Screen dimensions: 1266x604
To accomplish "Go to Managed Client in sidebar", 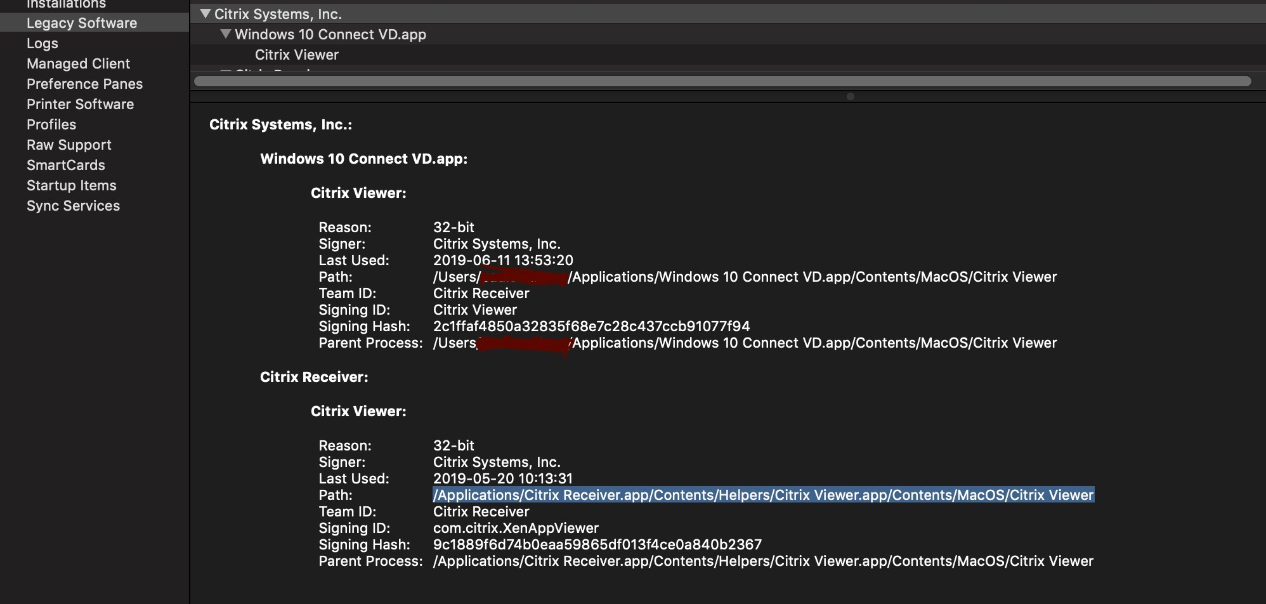I will [x=79, y=63].
